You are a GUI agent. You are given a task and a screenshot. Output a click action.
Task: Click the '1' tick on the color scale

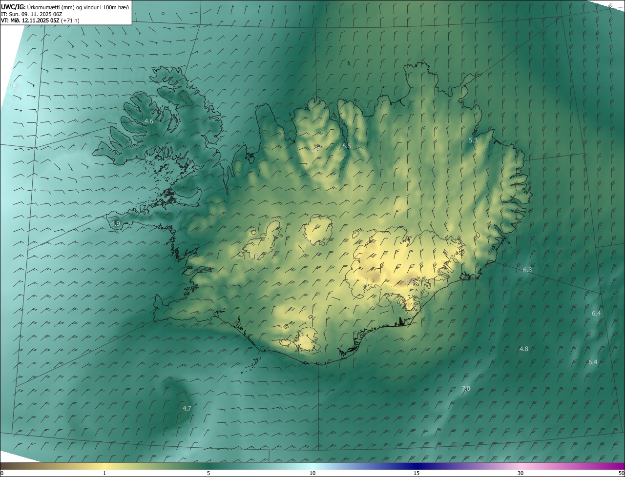(x=104, y=473)
